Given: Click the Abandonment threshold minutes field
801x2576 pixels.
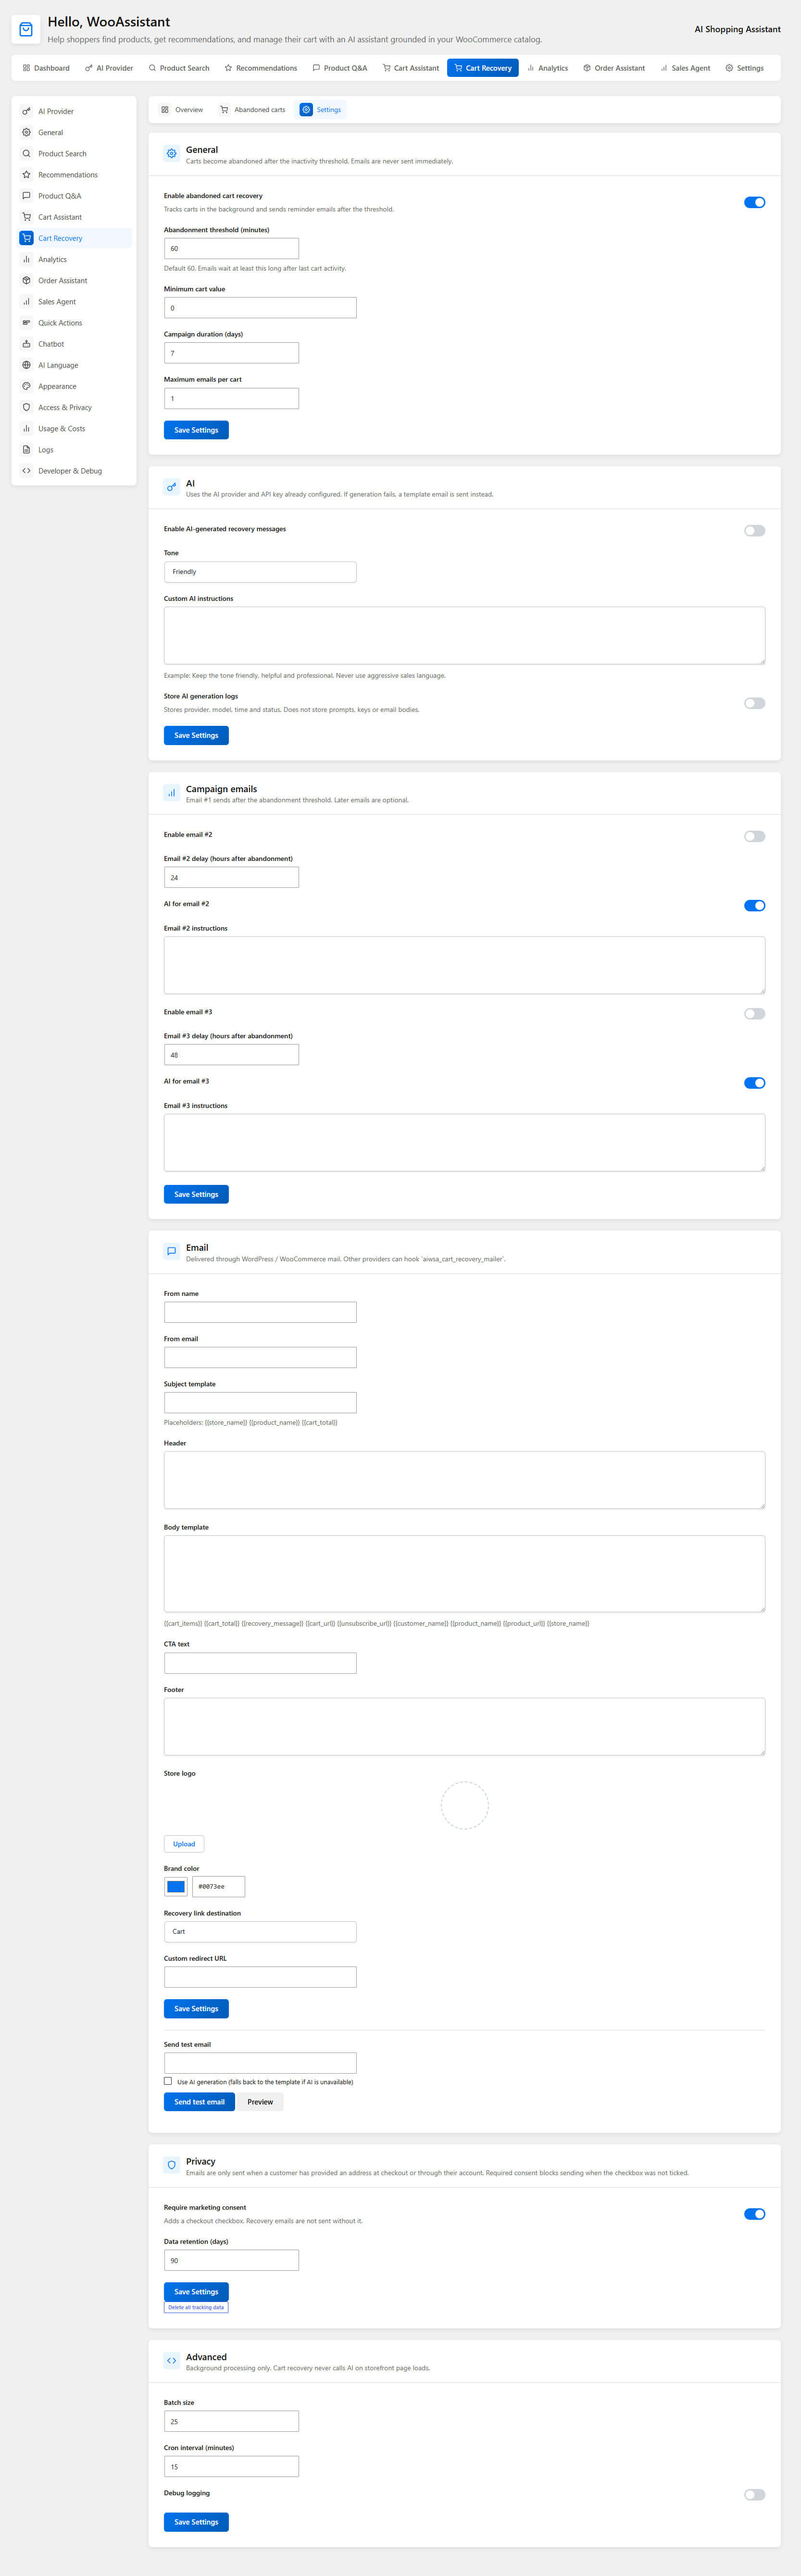Looking at the screenshot, I should pos(231,249).
